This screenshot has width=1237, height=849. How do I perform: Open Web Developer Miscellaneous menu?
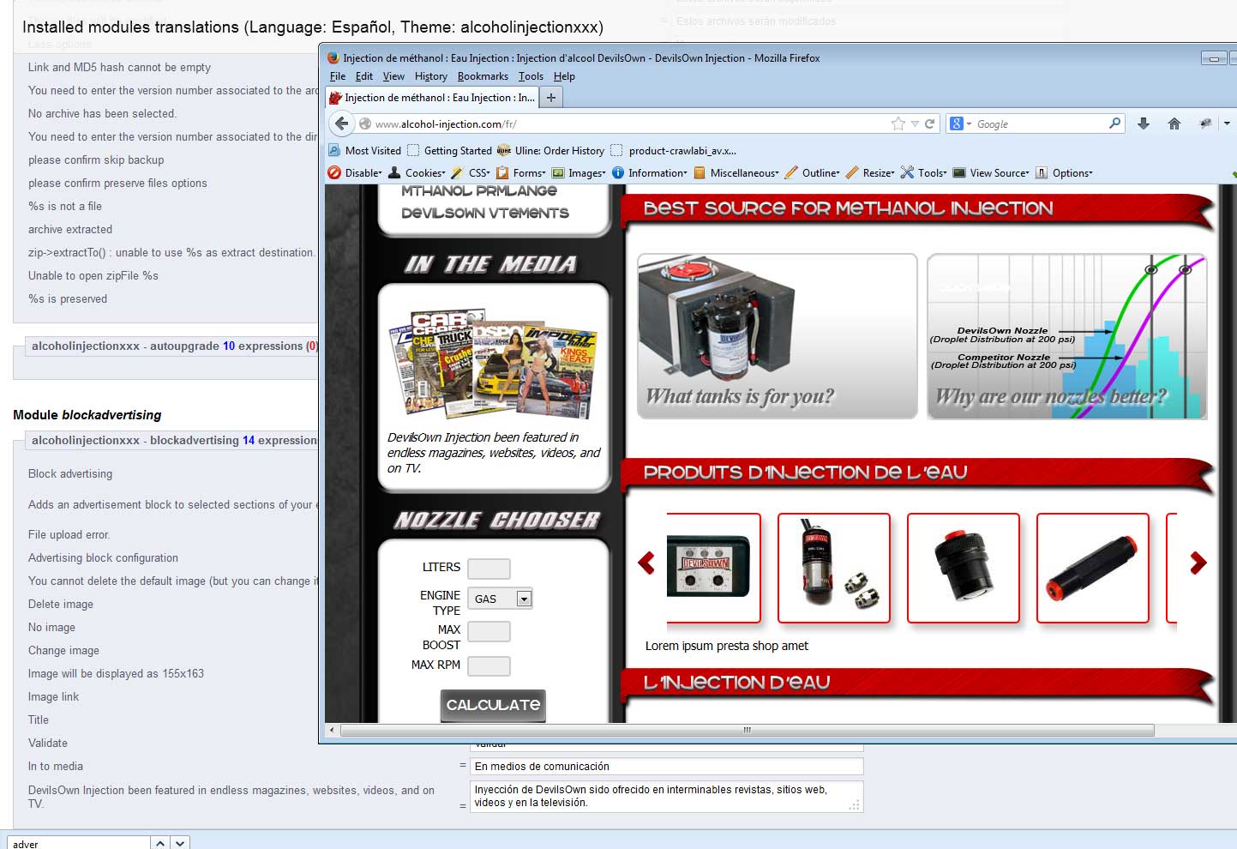point(737,172)
